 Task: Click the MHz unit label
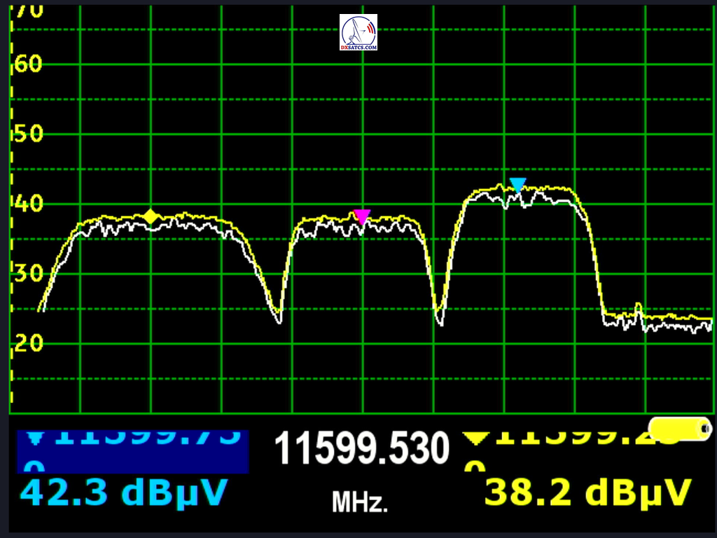(x=359, y=502)
